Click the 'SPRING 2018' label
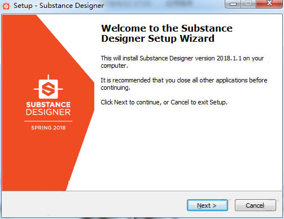The height and width of the screenshot is (219, 284). pos(49,128)
